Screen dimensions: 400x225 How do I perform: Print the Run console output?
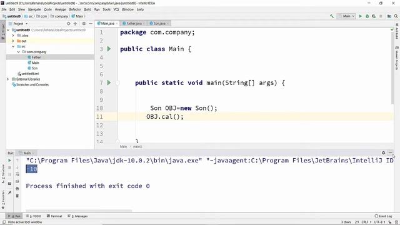(17, 189)
